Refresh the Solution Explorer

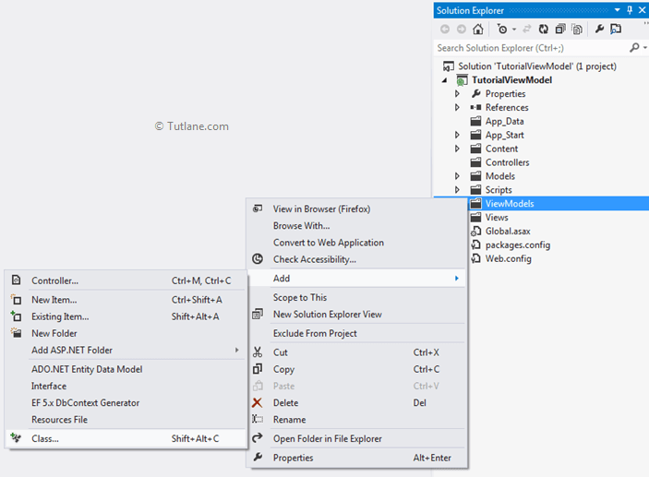(x=544, y=29)
